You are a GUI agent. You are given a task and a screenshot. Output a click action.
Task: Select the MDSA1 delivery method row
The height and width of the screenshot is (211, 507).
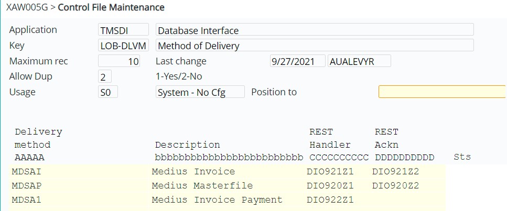pos(29,199)
